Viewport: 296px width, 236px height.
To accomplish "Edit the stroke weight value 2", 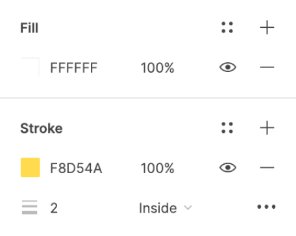I will pyautogui.click(x=54, y=208).
